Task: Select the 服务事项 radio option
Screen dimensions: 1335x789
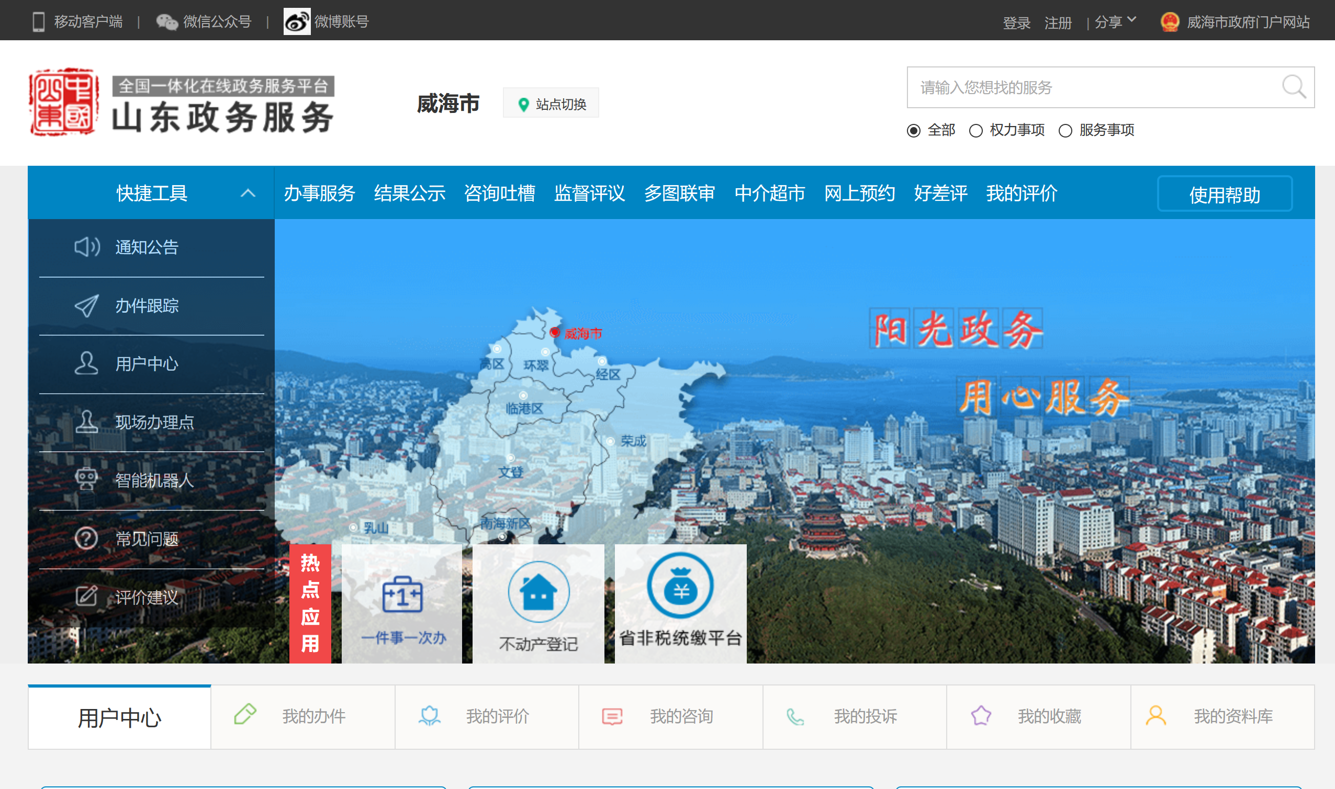Action: (x=1064, y=131)
